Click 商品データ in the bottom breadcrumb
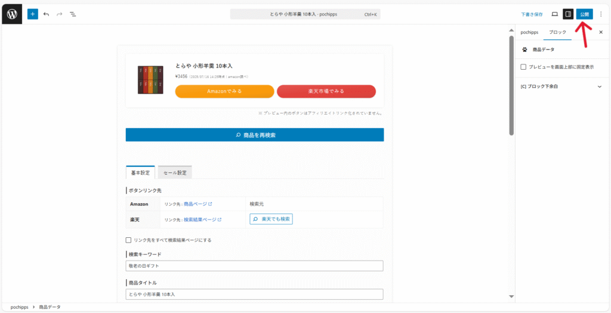Screen dimensions: 611x313 [50, 307]
